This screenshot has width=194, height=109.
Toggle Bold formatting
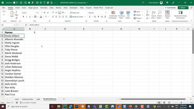(23, 17)
